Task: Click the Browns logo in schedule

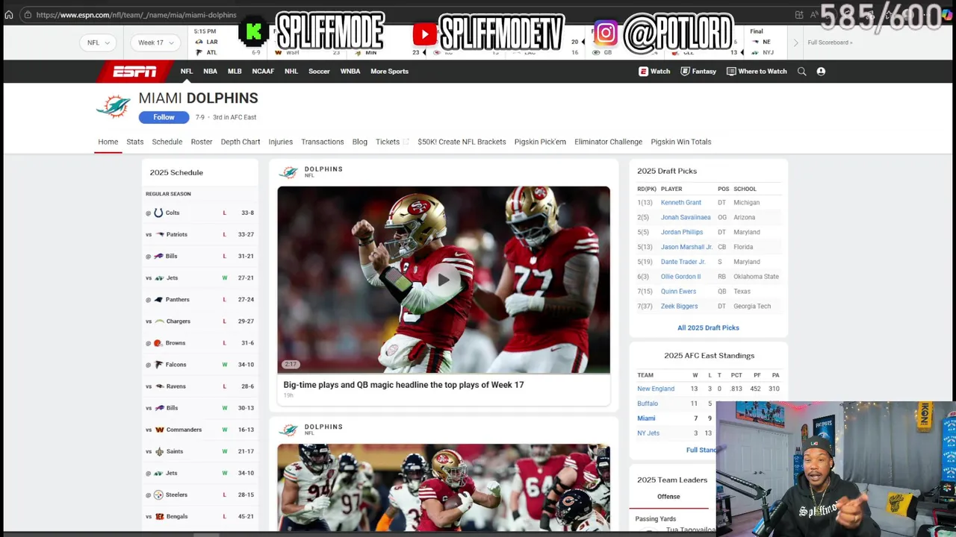Action: (158, 343)
